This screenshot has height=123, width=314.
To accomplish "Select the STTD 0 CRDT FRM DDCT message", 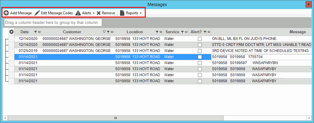I will pos(261,45).
